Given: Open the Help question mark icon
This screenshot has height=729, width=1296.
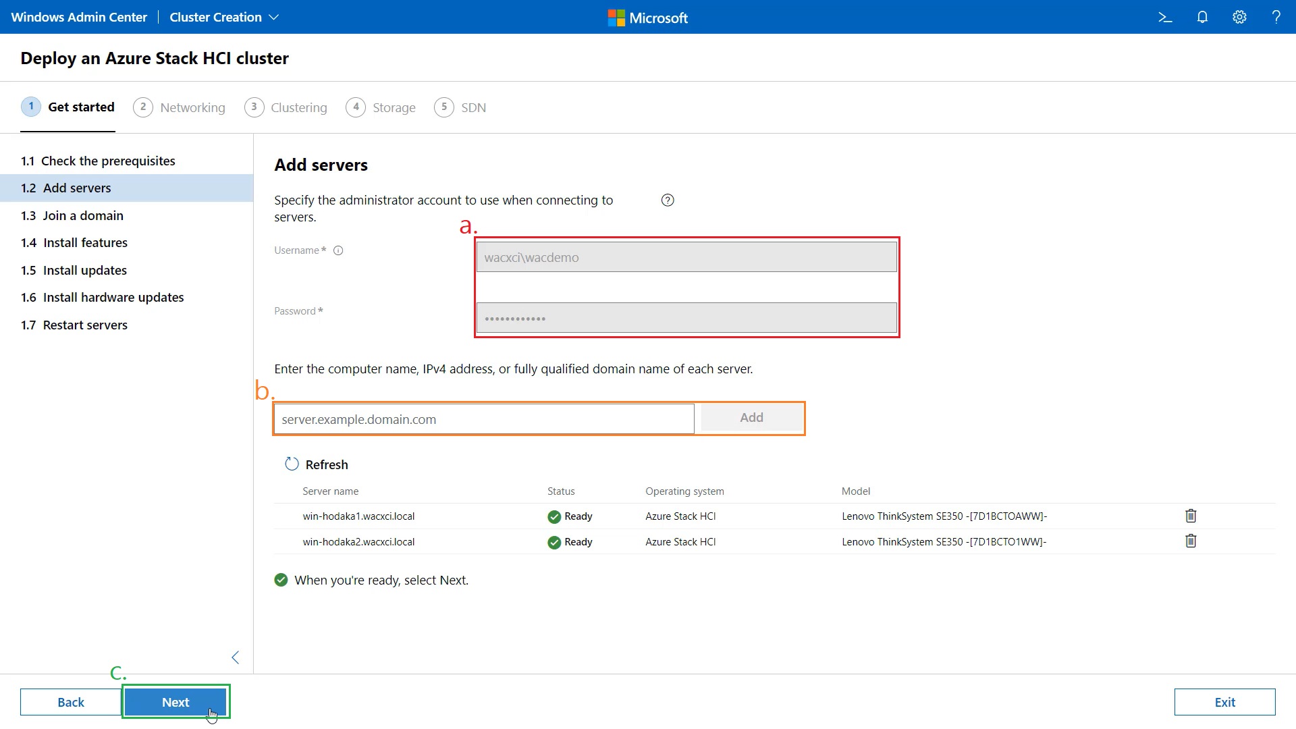Looking at the screenshot, I should tap(1276, 17).
